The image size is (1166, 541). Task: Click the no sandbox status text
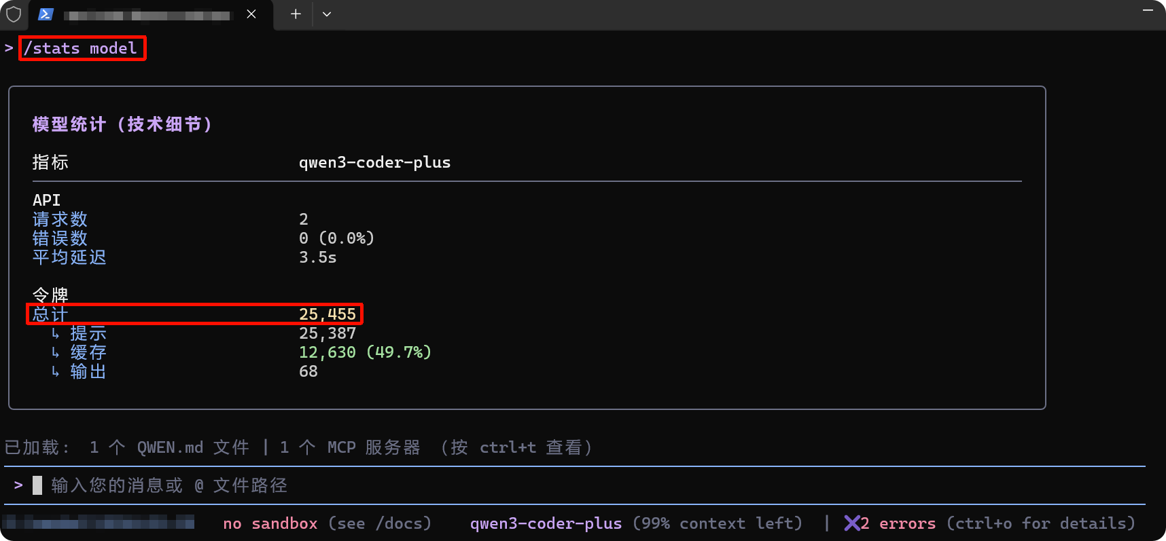(x=270, y=523)
